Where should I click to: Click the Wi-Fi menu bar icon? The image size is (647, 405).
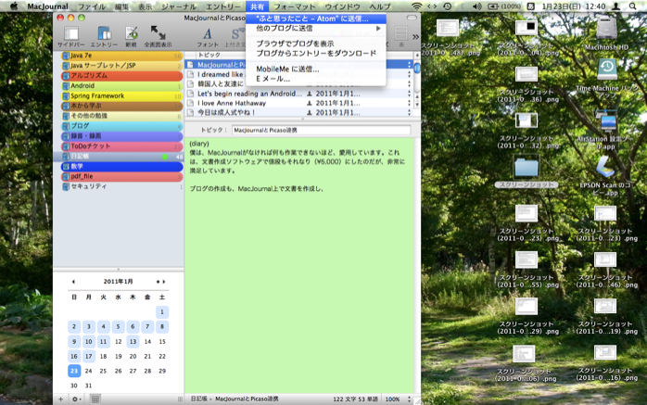point(417,6)
